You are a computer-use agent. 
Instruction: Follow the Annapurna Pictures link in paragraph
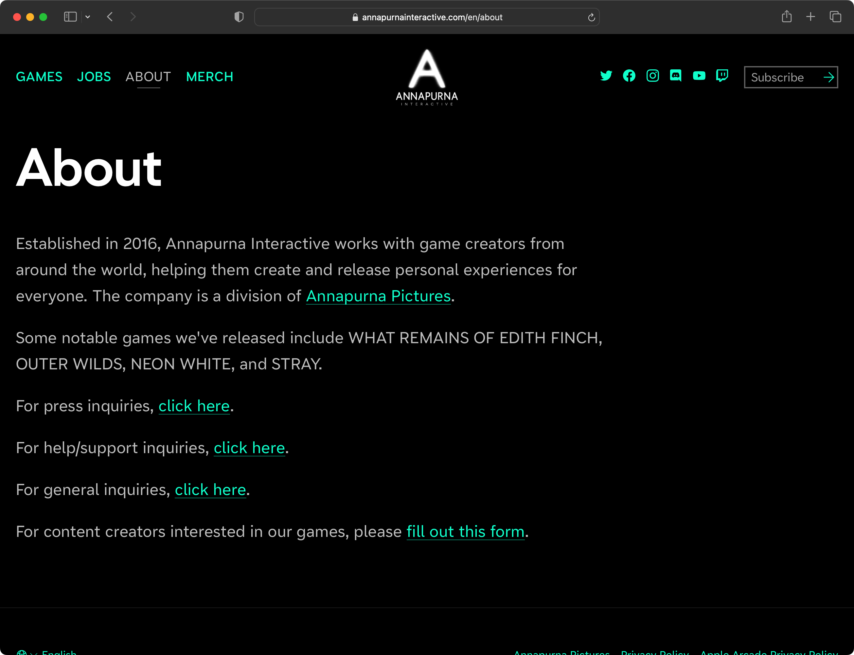[378, 296]
